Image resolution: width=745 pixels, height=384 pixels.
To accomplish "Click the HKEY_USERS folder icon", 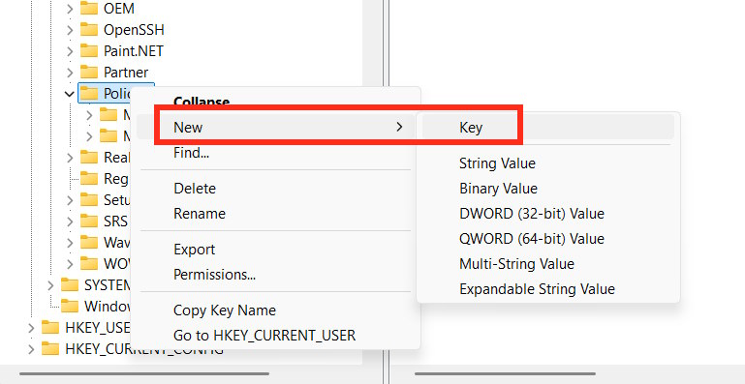I will [49, 328].
